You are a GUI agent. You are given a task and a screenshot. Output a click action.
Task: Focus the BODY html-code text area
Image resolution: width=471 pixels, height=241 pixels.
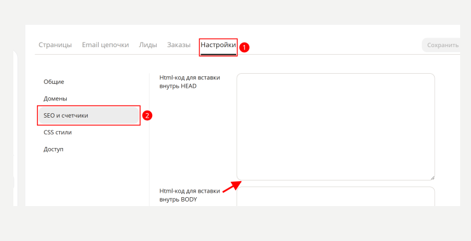(x=335, y=196)
